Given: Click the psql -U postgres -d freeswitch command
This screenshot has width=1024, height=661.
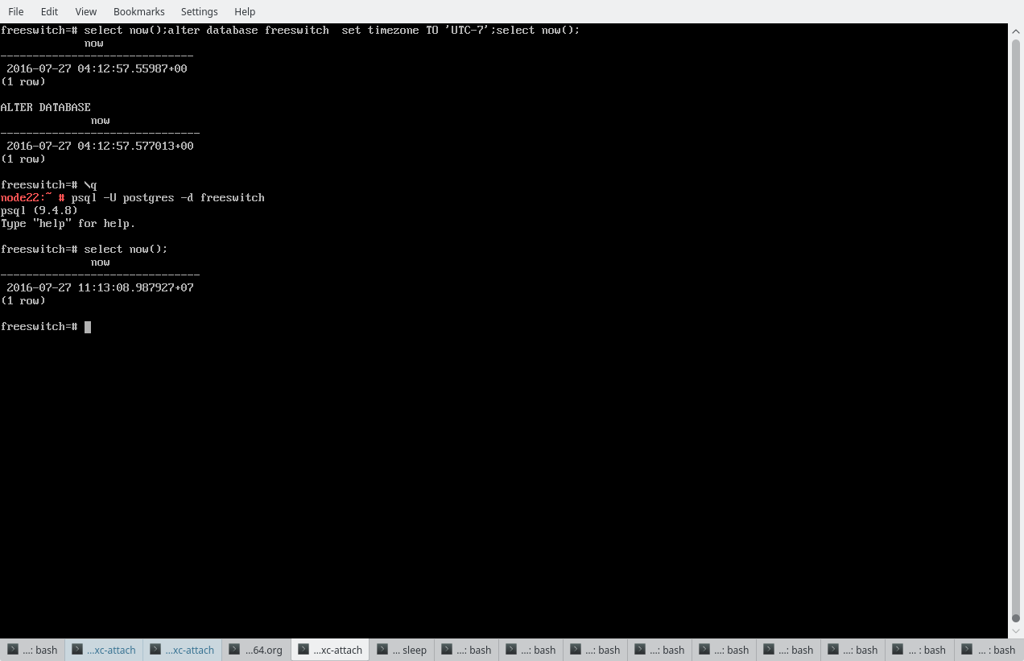Looking at the screenshot, I should click(x=168, y=197).
